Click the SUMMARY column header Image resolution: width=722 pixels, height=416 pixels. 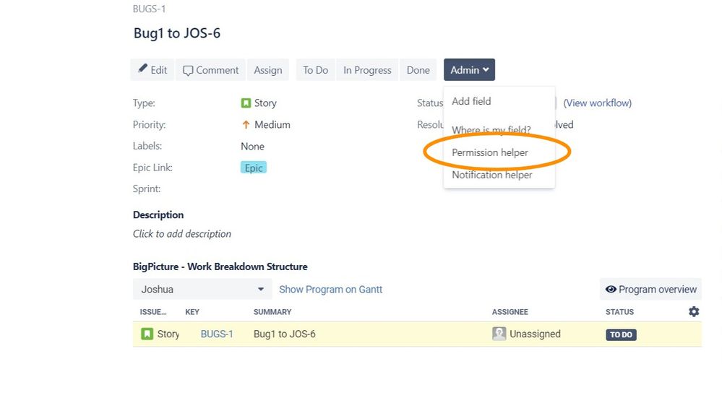coord(272,312)
